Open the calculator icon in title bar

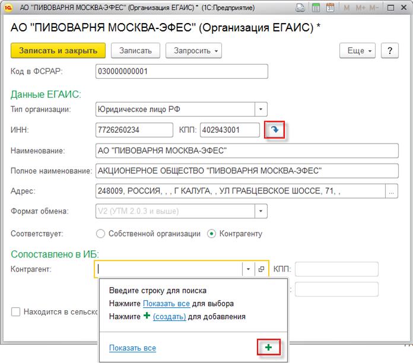316,8
